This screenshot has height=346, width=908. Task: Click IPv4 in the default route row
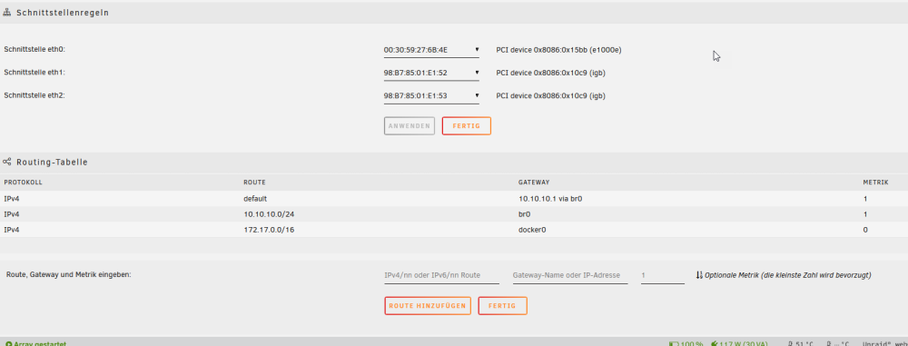click(x=12, y=199)
